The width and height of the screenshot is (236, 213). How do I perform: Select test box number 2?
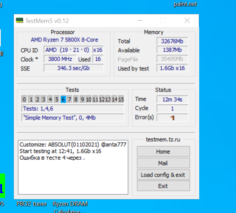[x=37, y=99]
